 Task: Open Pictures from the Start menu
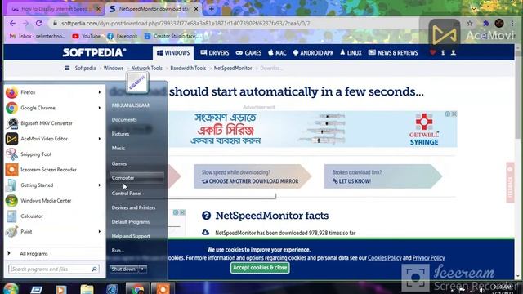(x=120, y=134)
